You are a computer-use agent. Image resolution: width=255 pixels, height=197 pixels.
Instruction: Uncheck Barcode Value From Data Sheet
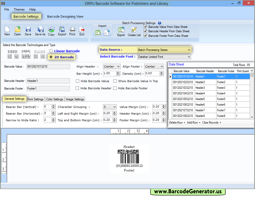point(145,27)
